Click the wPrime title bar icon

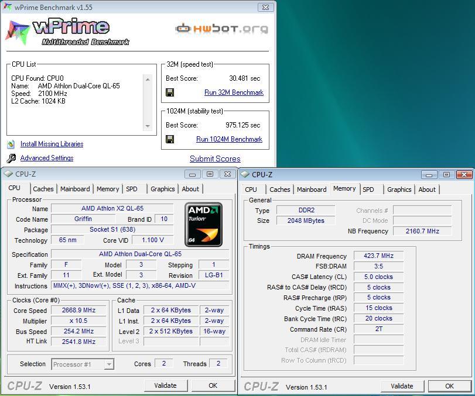(x=8, y=6)
